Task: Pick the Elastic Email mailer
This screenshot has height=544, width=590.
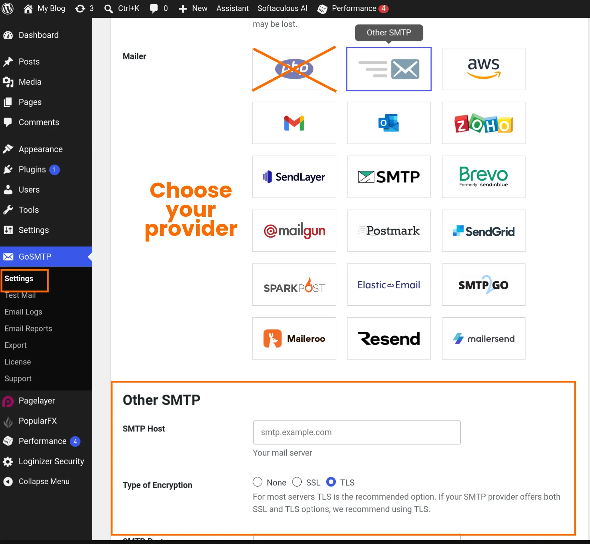Action: pyautogui.click(x=389, y=284)
